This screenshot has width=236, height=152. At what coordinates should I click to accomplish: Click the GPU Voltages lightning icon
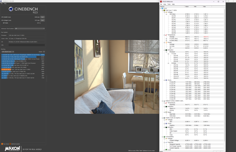tap(166, 120)
